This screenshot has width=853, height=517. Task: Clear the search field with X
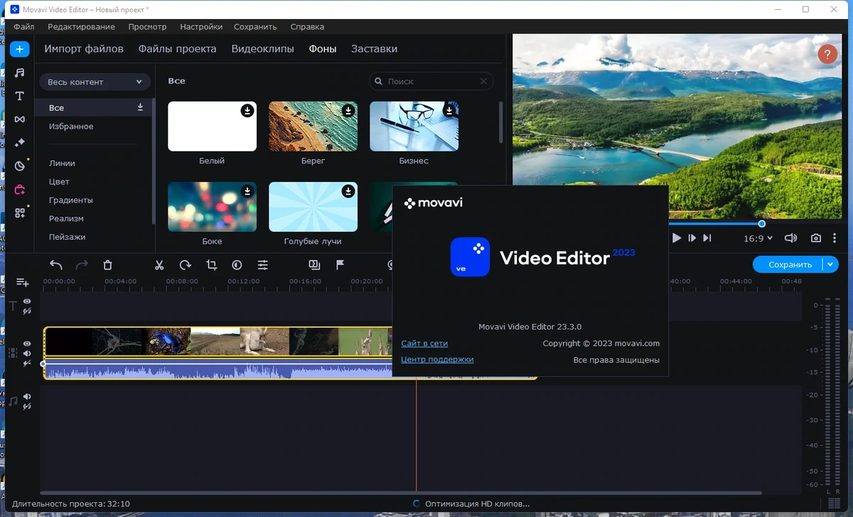click(x=483, y=82)
